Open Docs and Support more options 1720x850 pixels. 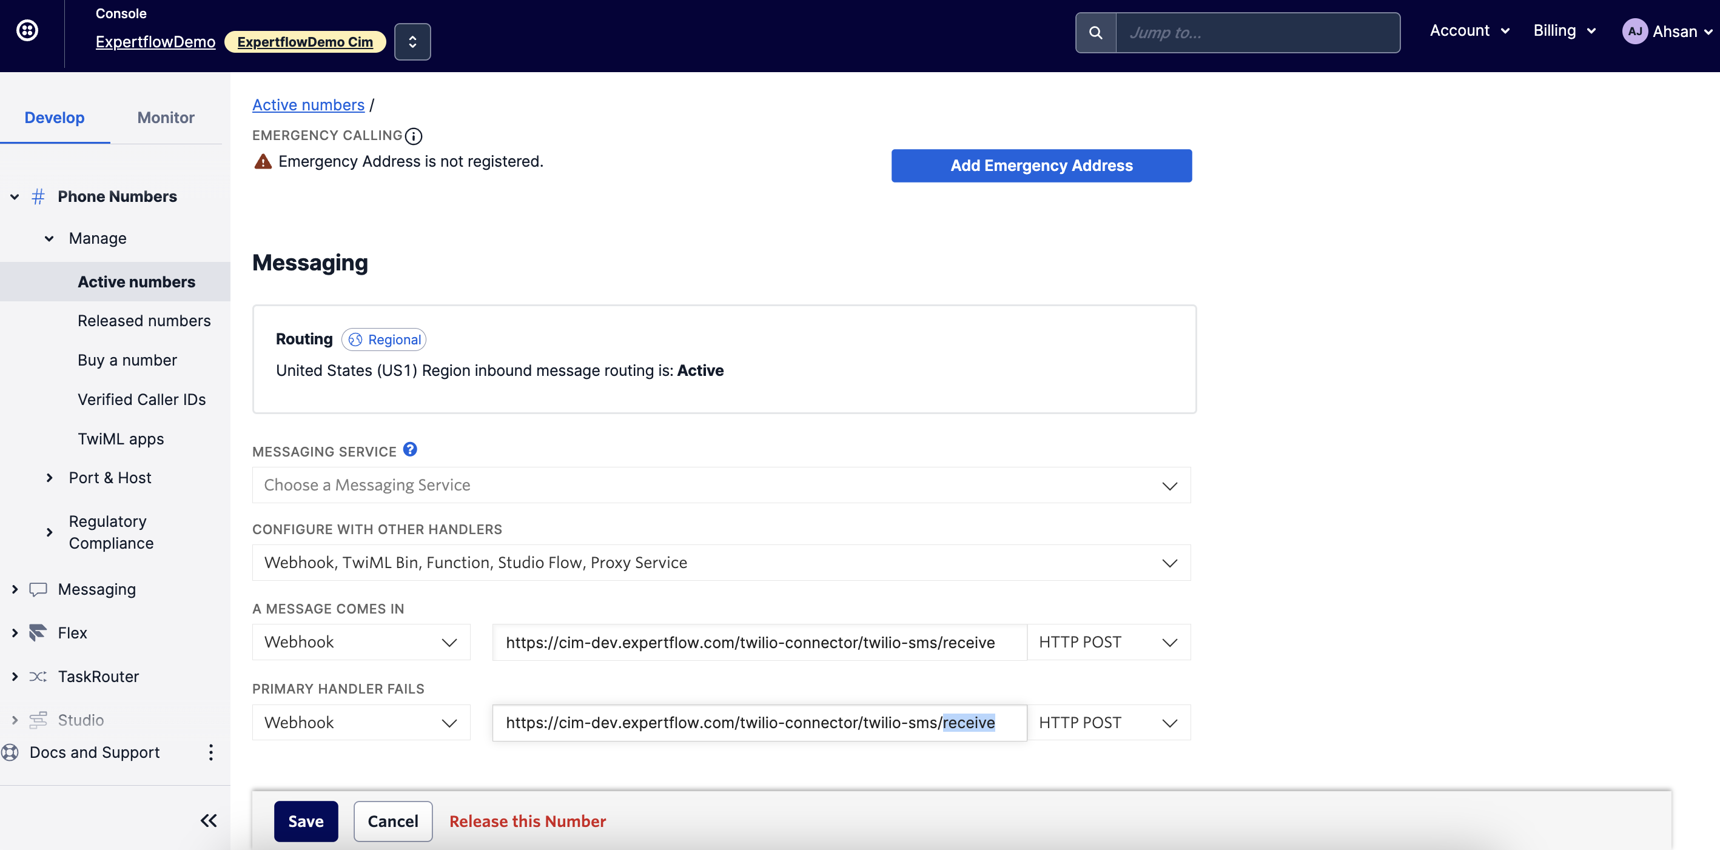(x=211, y=752)
